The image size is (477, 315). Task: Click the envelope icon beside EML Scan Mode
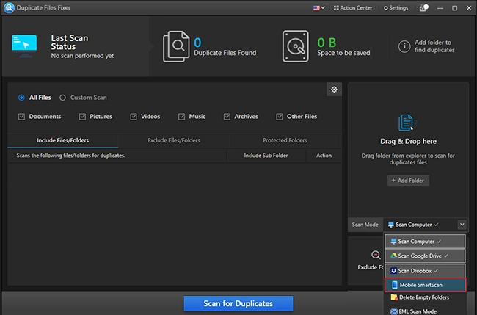394,311
